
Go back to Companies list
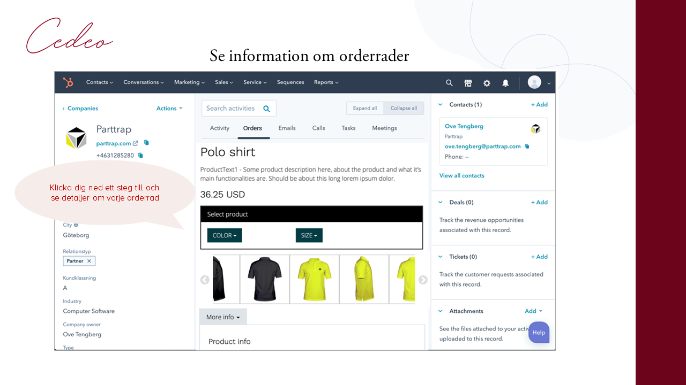coord(80,109)
